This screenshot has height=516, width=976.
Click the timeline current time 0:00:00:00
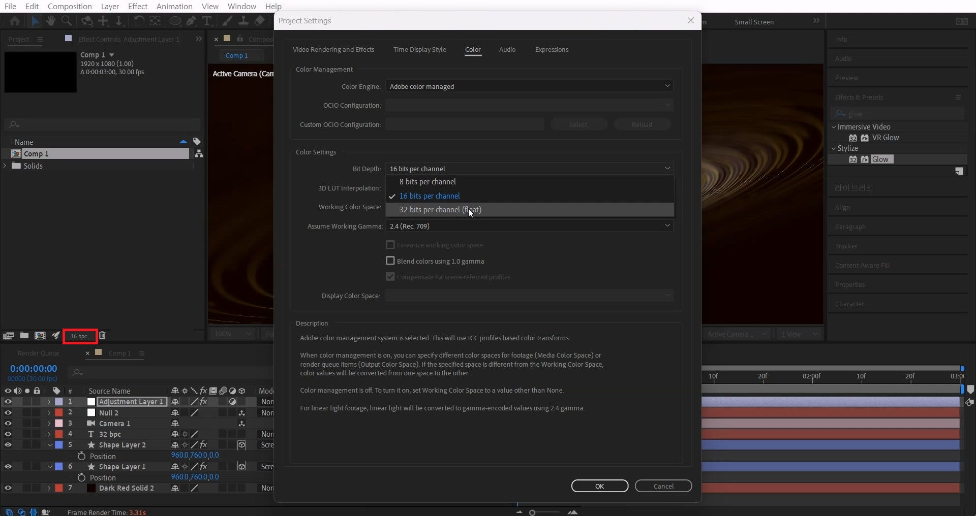click(x=34, y=369)
